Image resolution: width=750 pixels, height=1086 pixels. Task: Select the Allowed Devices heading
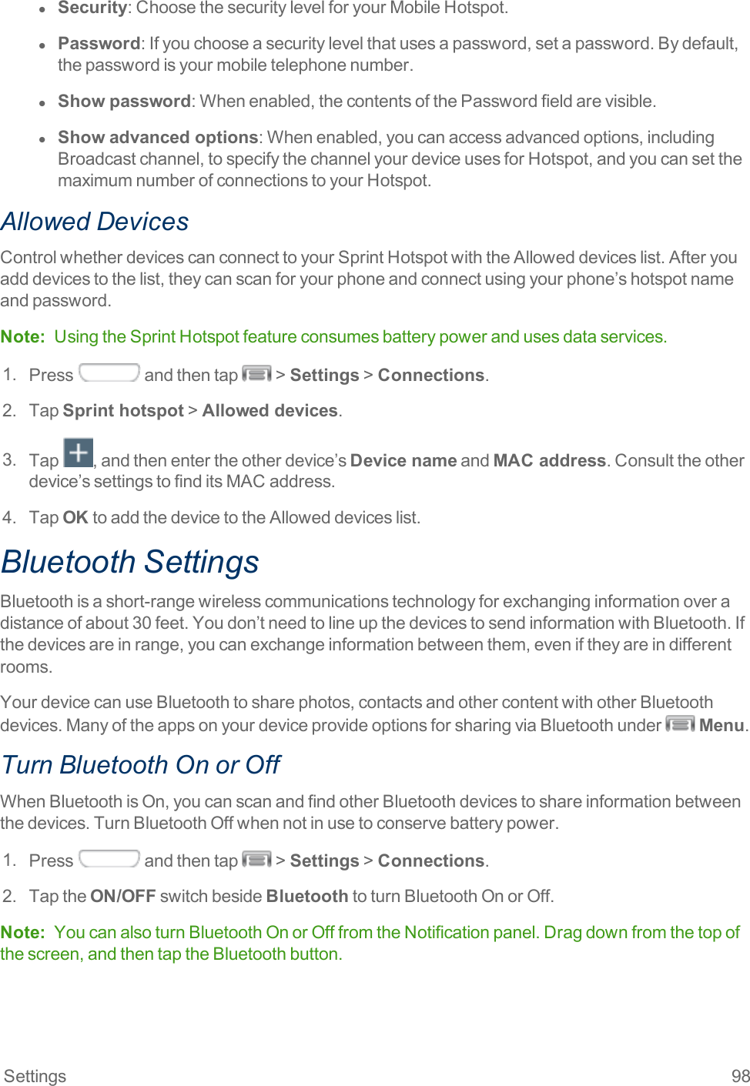pyautogui.click(x=95, y=222)
